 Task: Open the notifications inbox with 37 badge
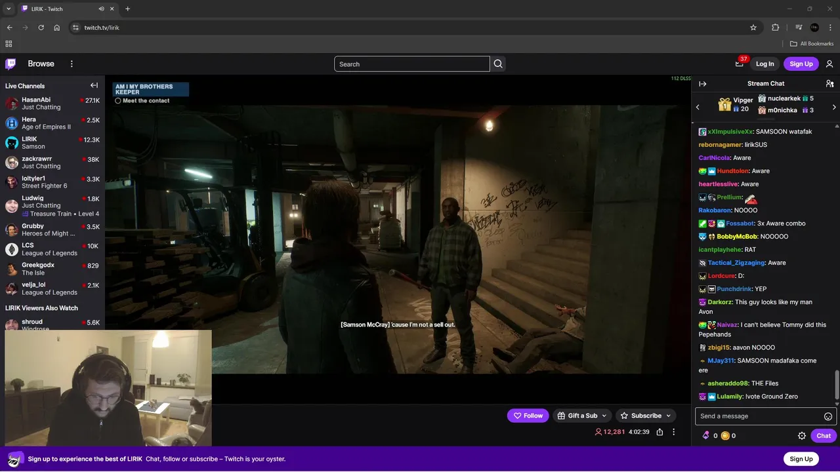[x=740, y=63]
